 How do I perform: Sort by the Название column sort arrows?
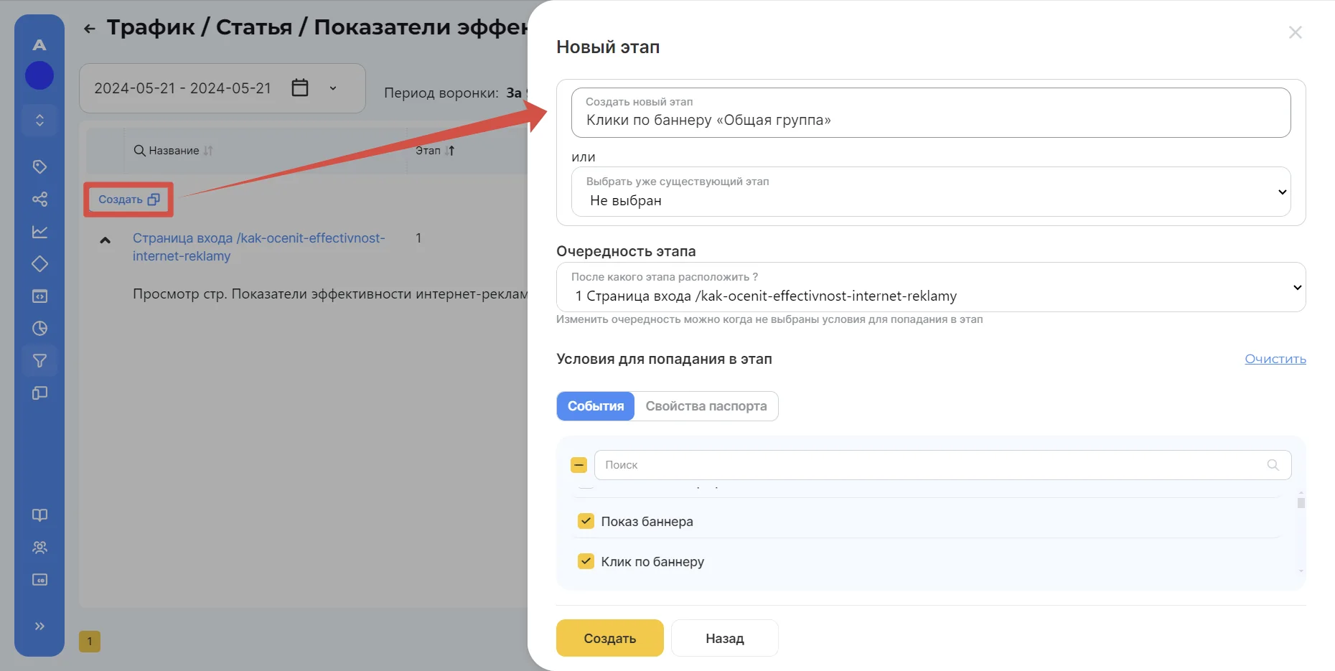coord(208,151)
